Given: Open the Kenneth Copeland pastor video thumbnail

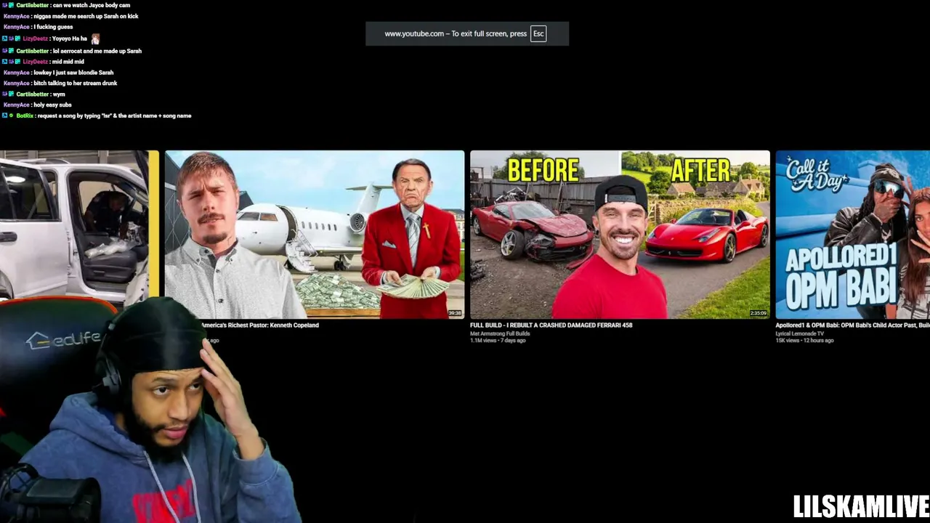Looking at the screenshot, I should pos(315,234).
